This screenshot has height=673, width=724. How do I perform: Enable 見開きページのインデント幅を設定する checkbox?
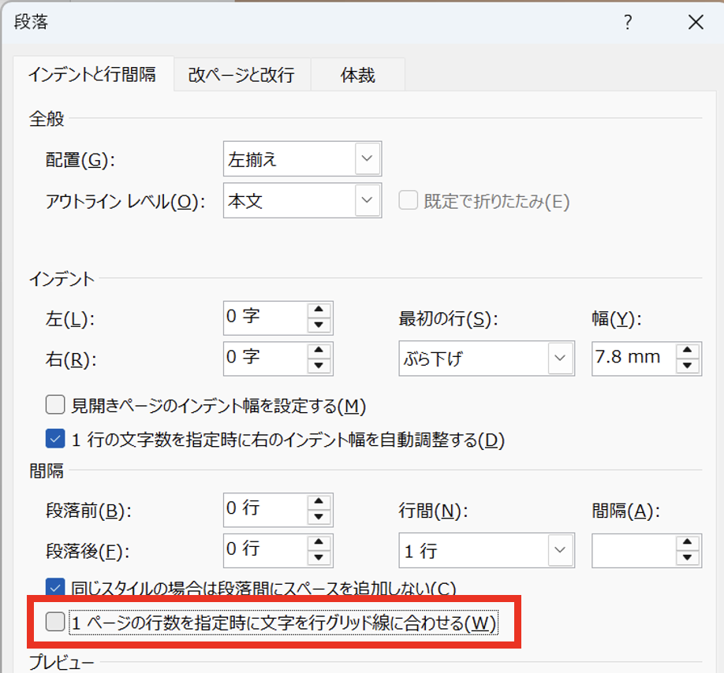coord(54,406)
